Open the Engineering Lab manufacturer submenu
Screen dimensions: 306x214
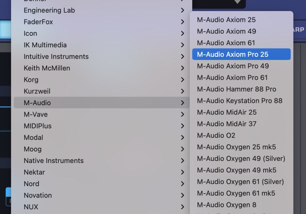tap(49, 10)
